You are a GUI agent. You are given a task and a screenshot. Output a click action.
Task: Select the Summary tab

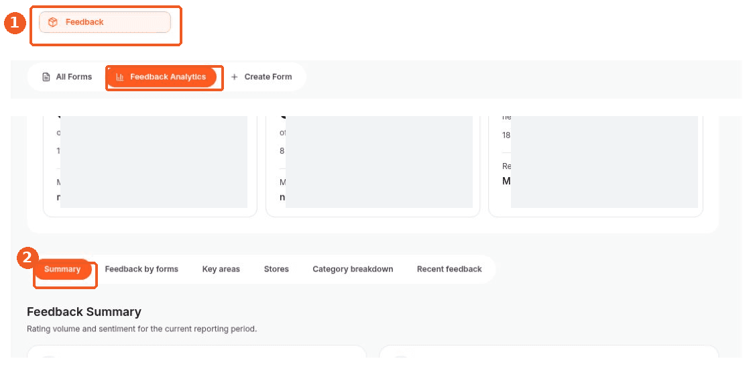click(62, 269)
